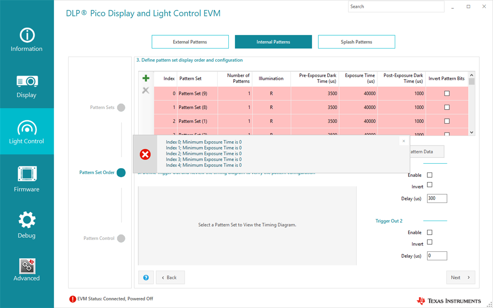Click illumination R in index 0 row
Image resolution: width=493 pixels, height=308 pixels.
coord(271,93)
